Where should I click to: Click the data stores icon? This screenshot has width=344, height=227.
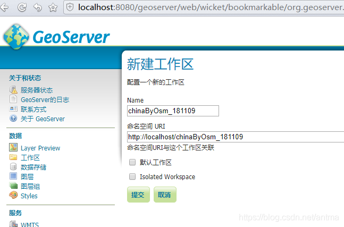coord(13,167)
